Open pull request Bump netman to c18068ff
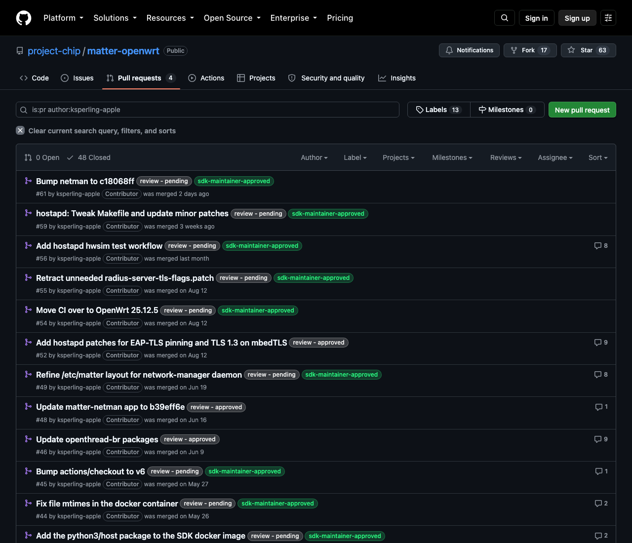 click(x=85, y=181)
